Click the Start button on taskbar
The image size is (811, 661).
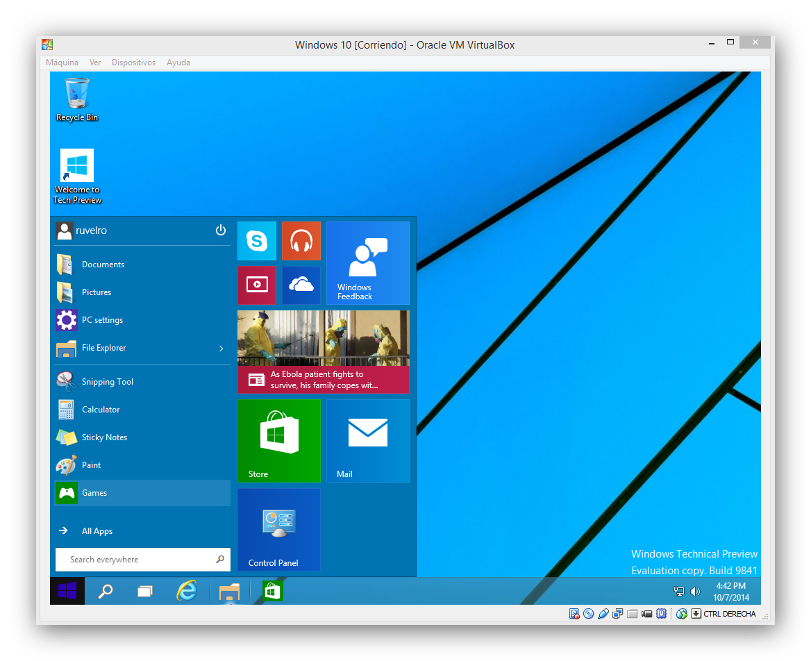(67, 591)
